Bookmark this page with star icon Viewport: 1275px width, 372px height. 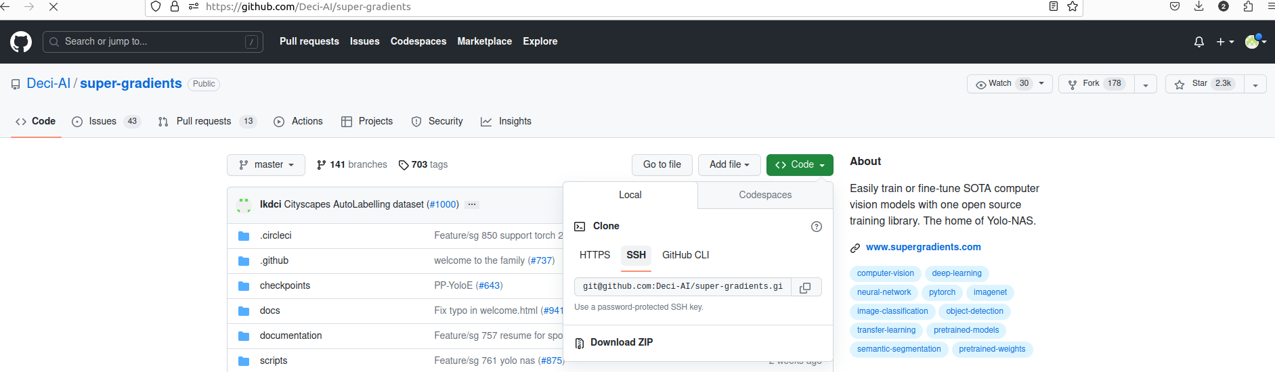[x=1073, y=7]
